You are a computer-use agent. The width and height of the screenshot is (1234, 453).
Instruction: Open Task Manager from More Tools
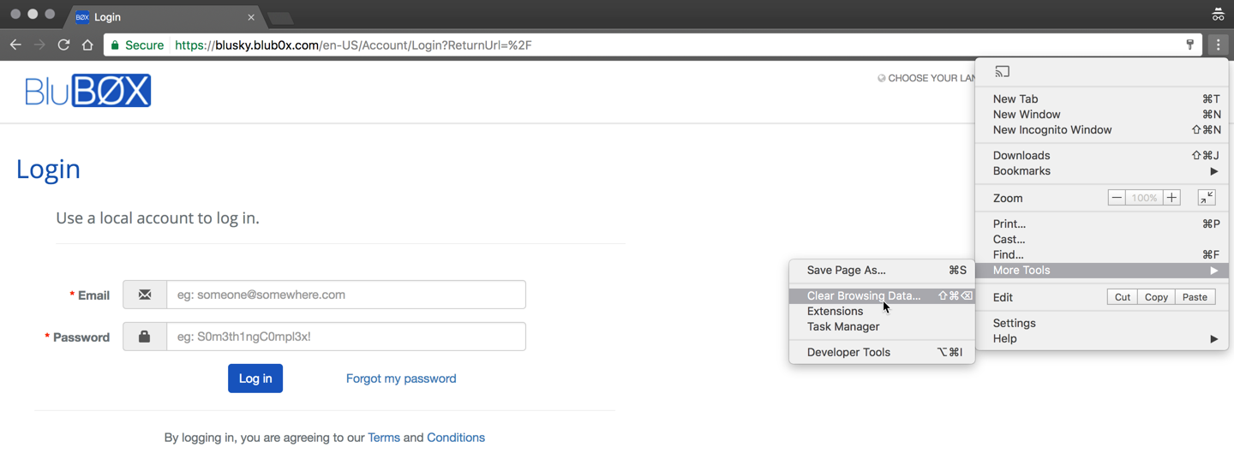coord(843,327)
